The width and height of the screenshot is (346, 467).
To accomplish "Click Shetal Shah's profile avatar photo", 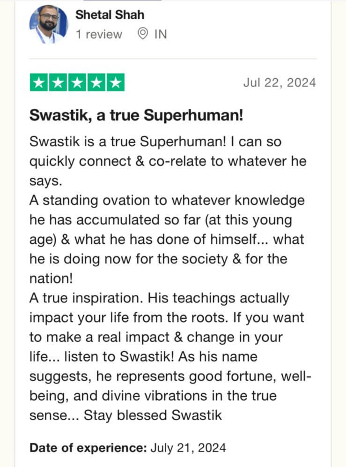I will pos(49,24).
